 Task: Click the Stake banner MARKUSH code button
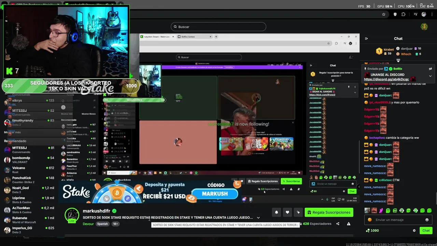(215, 194)
